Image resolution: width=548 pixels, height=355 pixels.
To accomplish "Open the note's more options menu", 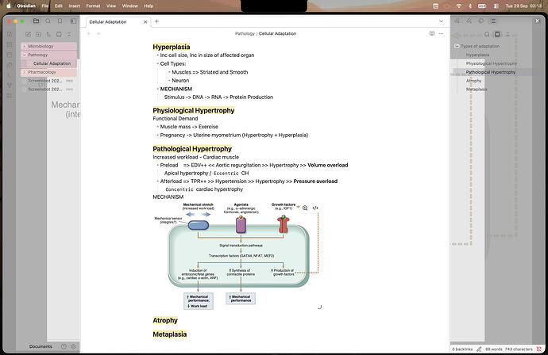I will (x=441, y=33).
